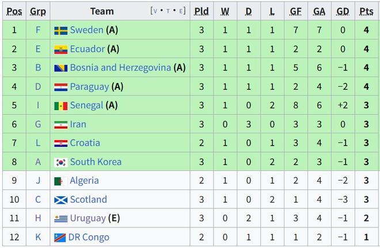Click the GD column header abbreviation
The image size is (380, 248).
(x=343, y=11)
